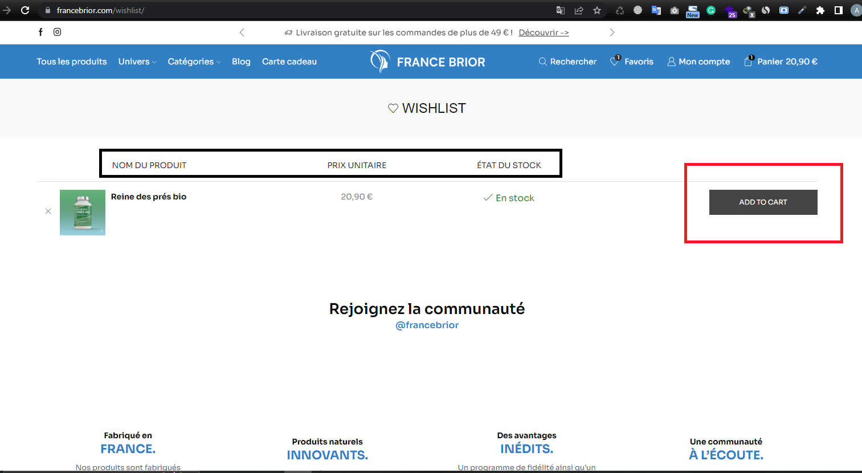Screen dimensions: 862x473
Task: Click the purple extension with badge 25
Action: point(730,11)
